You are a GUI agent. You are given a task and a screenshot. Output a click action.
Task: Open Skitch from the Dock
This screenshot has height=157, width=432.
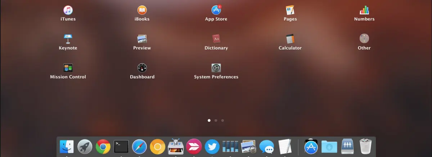[x=194, y=147]
